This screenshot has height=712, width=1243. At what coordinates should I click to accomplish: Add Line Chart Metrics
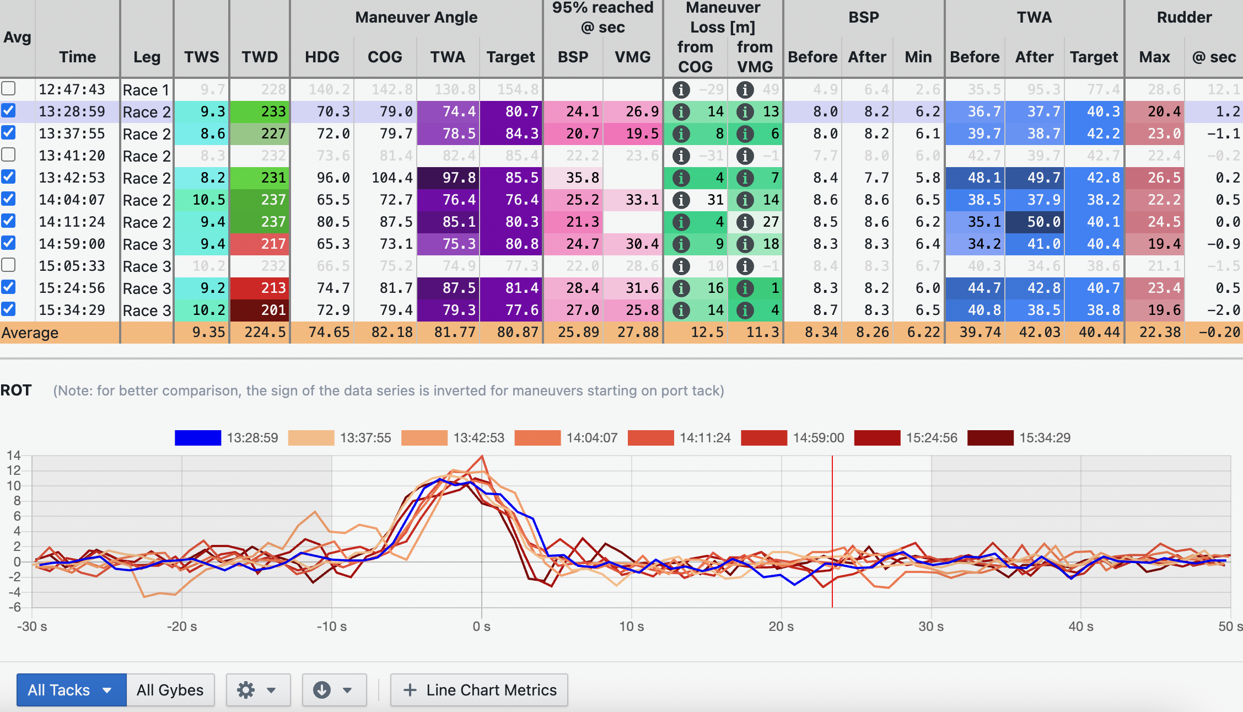click(x=480, y=690)
